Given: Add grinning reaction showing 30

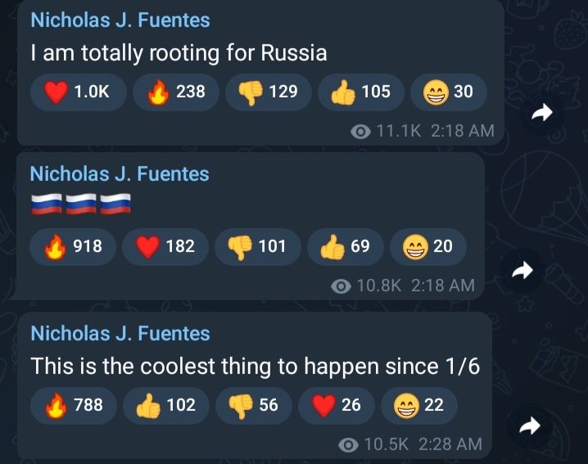Looking at the screenshot, I should 447,92.
